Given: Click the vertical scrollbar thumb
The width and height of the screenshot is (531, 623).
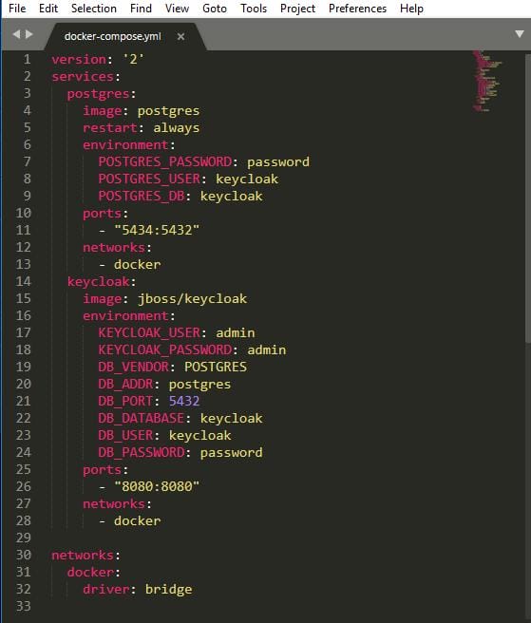Looking at the screenshot, I should [528, 198].
